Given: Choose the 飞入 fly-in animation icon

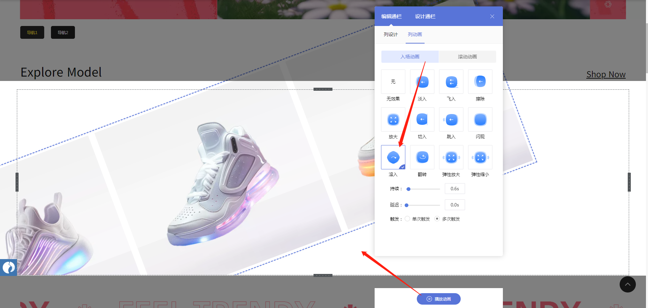Looking at the screenshot, I should (x=451, y=82).
